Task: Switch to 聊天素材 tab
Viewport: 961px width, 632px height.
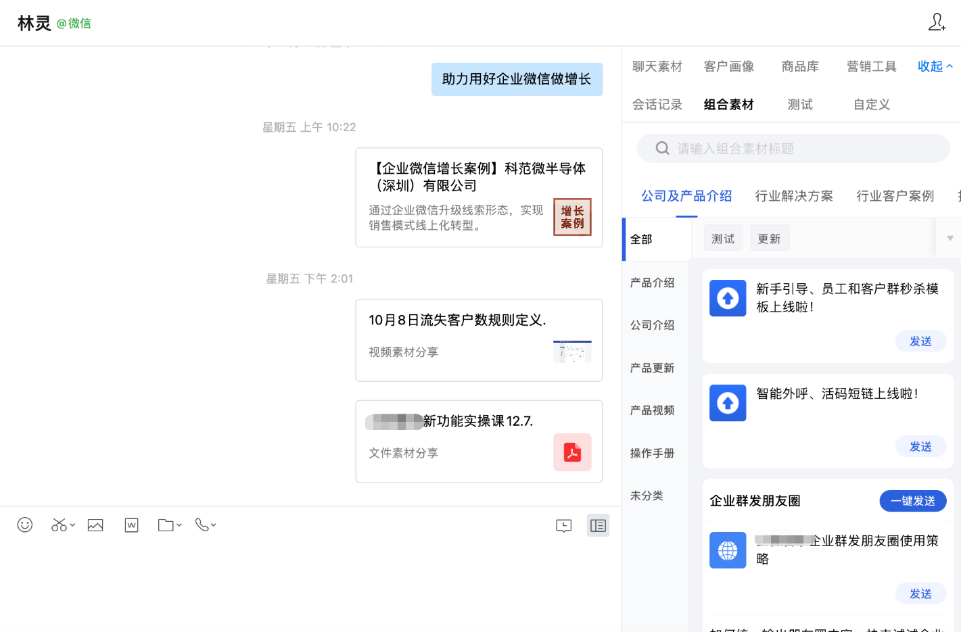Action: pos(657,66)
